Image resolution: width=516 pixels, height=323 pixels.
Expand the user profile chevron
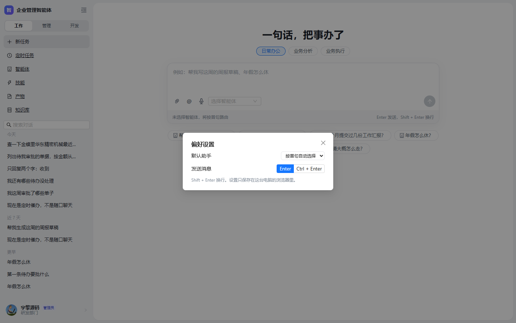click(x=86, y=310)
